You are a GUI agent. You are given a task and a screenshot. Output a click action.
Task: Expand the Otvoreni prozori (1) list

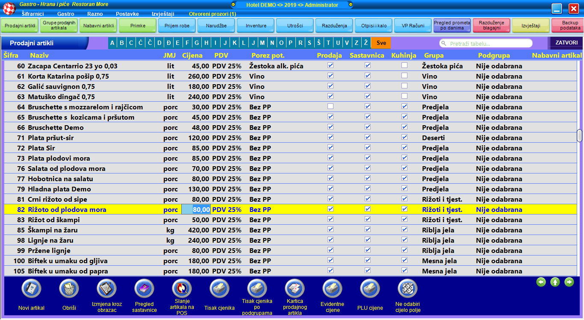[x=212, y=14]
